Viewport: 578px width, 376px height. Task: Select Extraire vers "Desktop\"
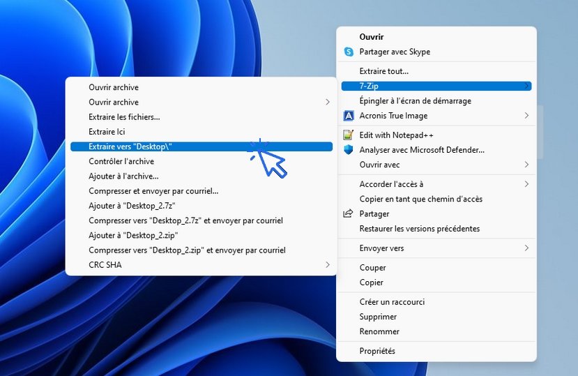pos(201,146)
